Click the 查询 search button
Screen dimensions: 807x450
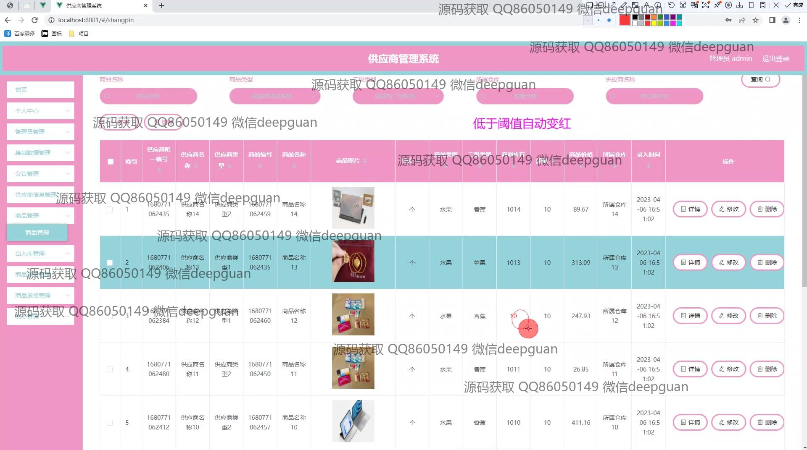click(x=760, y=79)
